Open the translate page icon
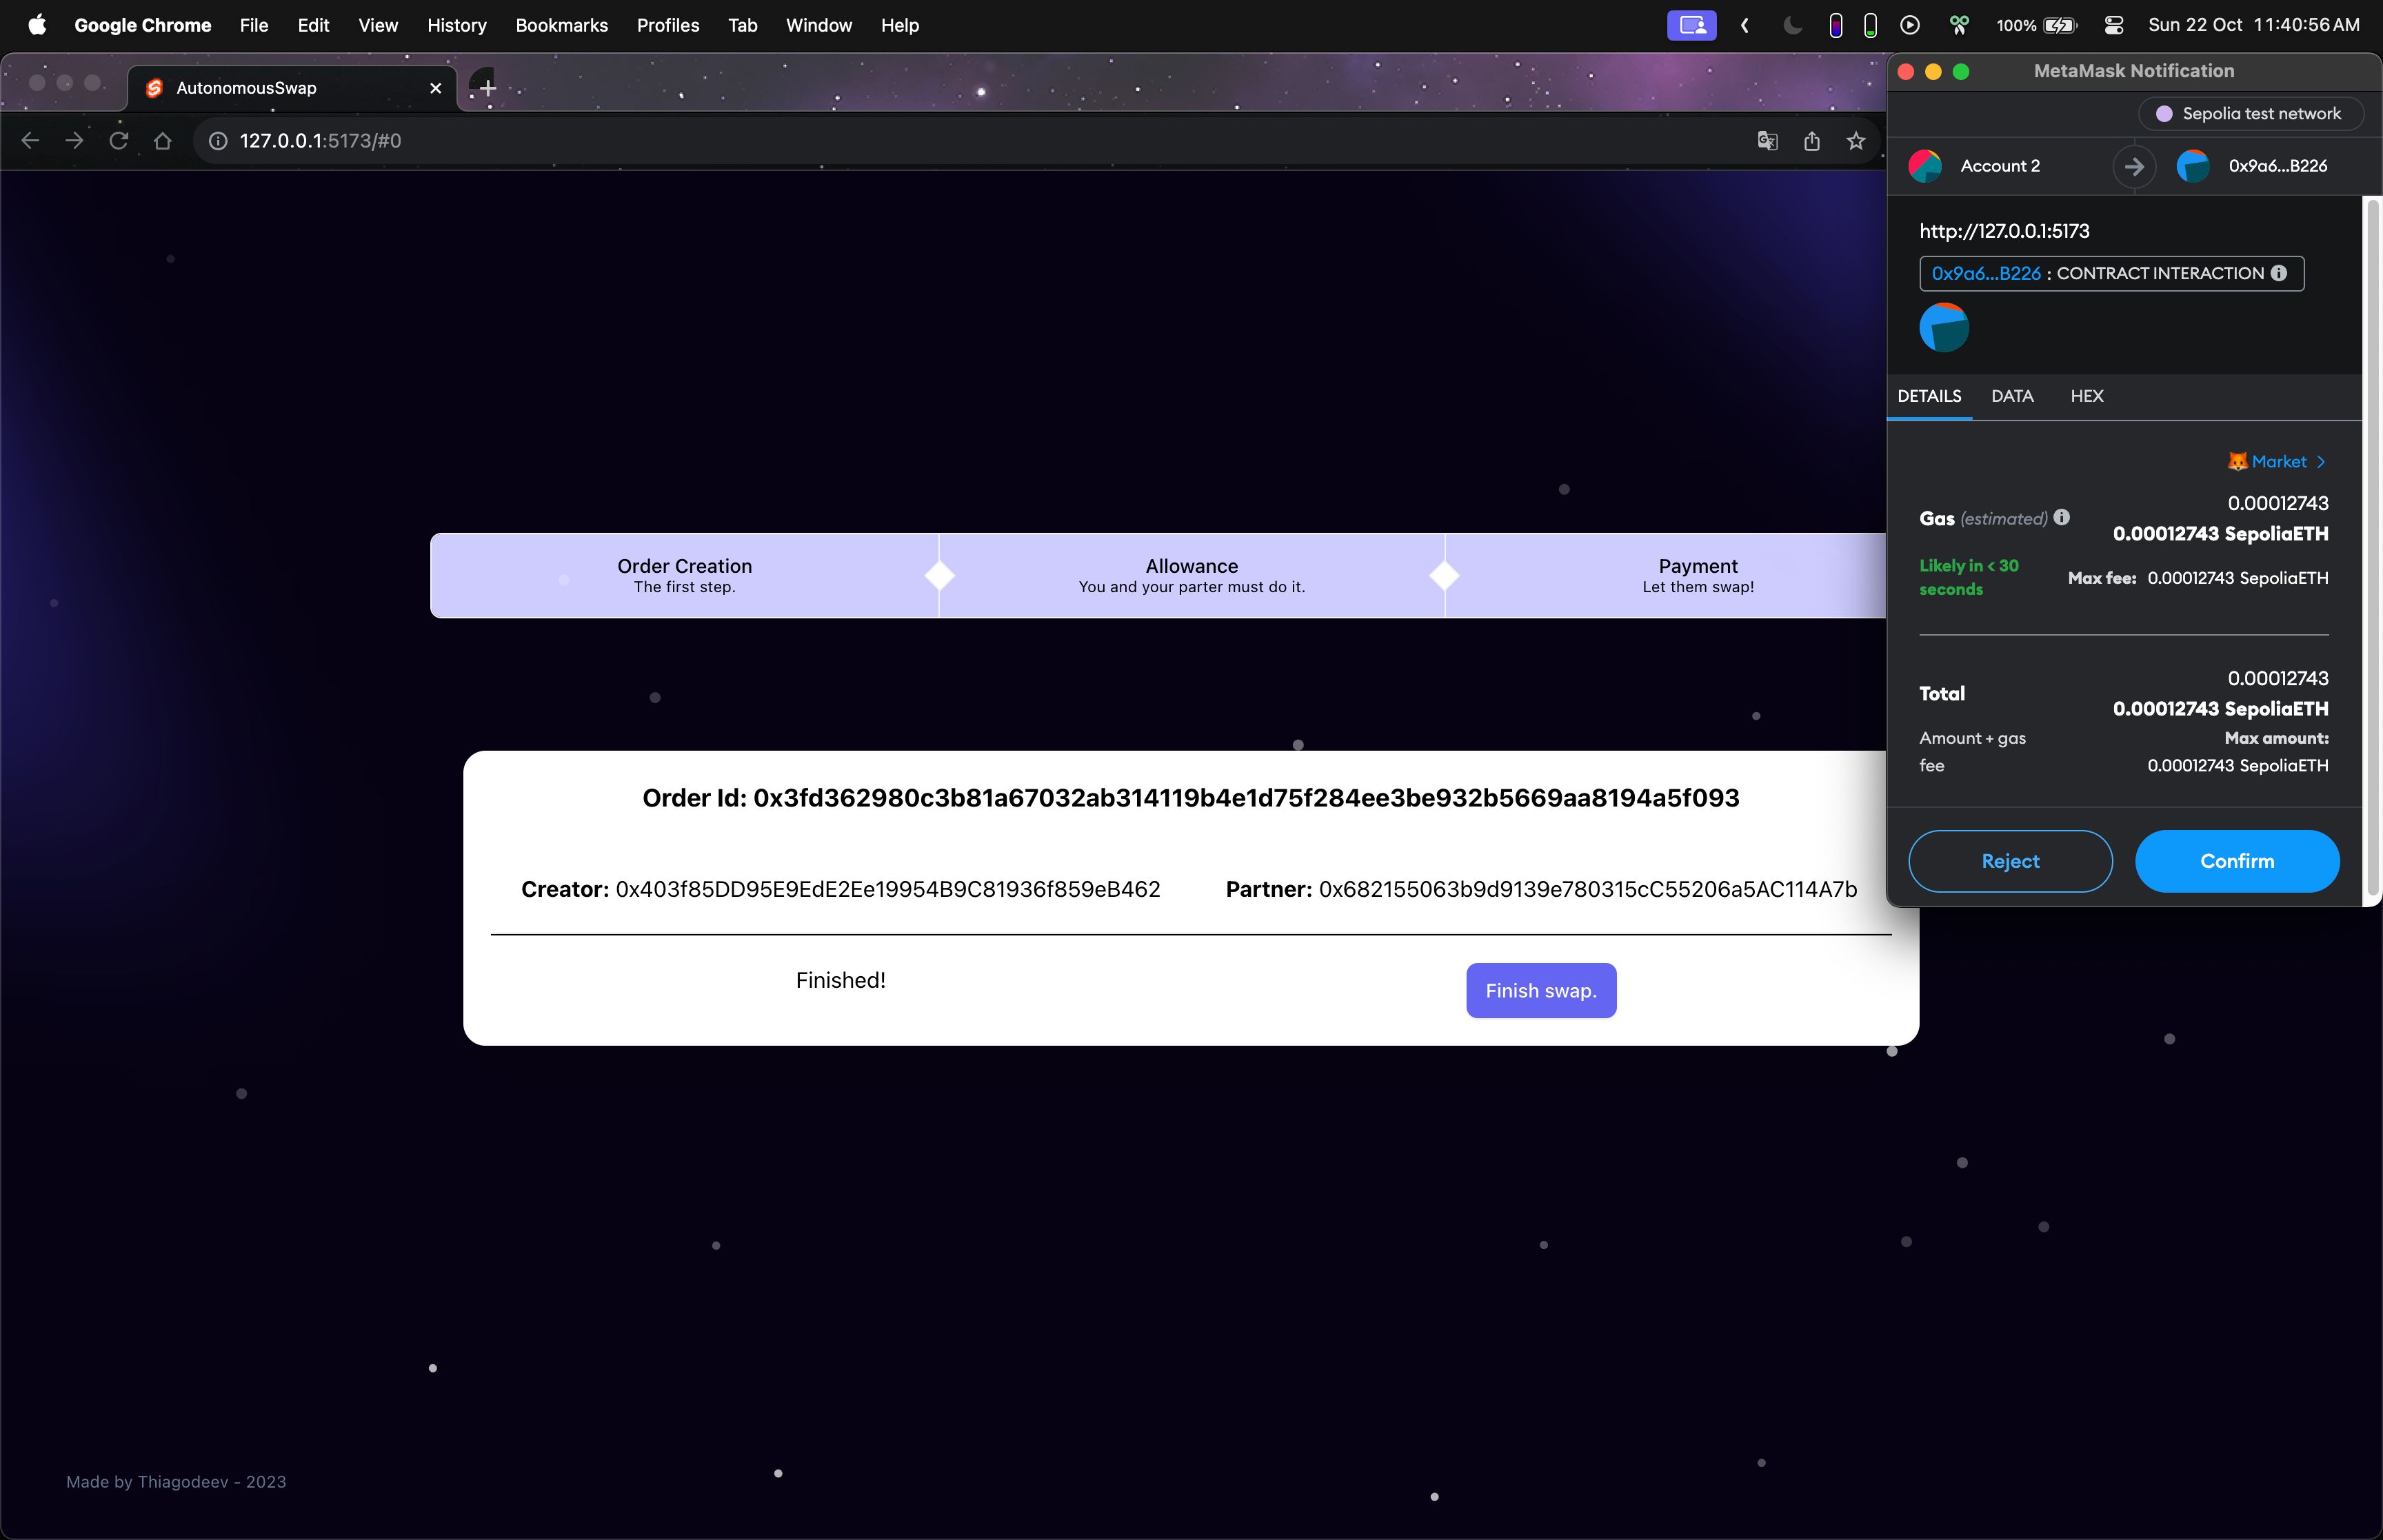 pos(1767,141)
